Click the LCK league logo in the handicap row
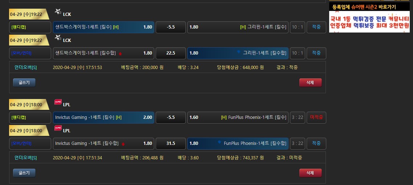413x185 pixels. click(58, 12)
